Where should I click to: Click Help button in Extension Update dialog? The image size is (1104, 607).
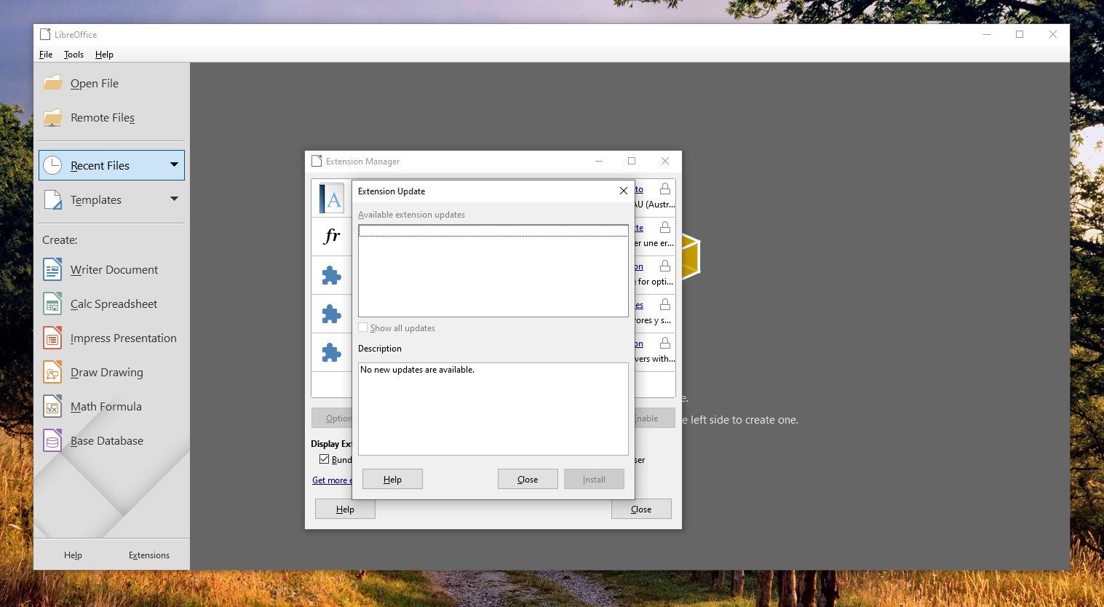(x=392, y=479)
